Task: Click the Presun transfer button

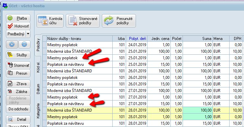Action: pos(18,73)
